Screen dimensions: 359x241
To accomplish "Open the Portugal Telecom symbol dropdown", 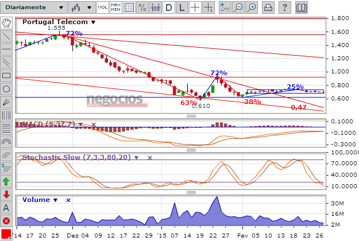I will tap(93, 22).
